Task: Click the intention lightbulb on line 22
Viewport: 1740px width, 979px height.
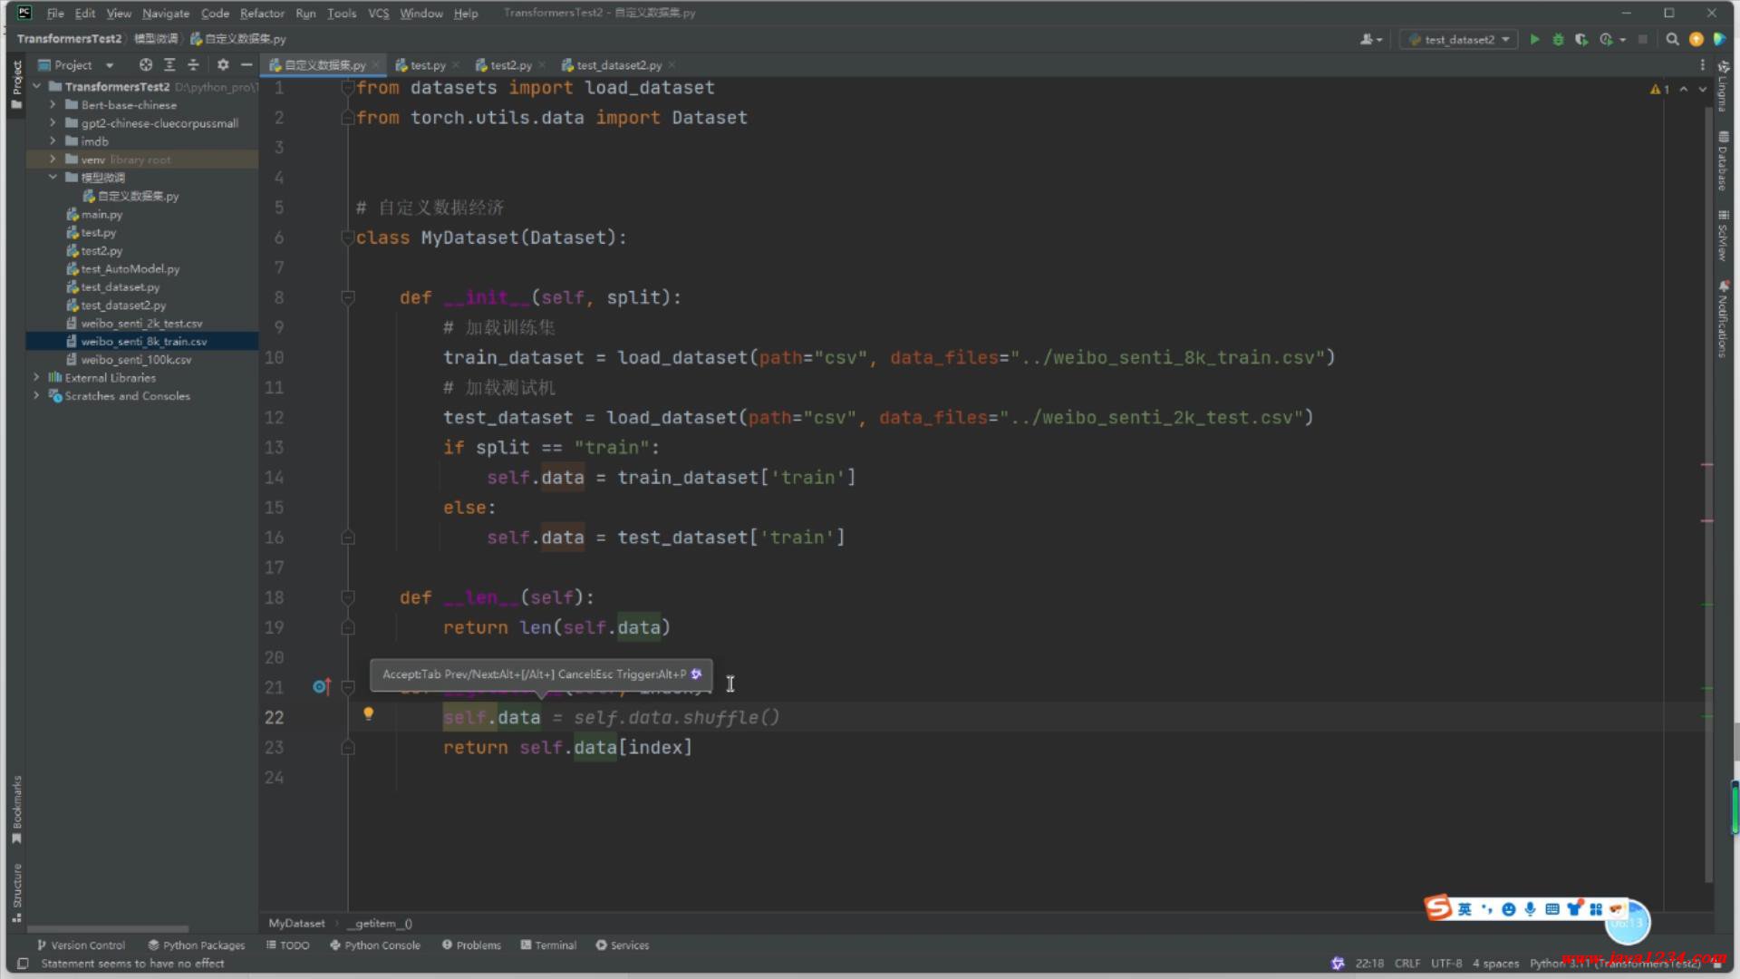Action: (368, 714)
